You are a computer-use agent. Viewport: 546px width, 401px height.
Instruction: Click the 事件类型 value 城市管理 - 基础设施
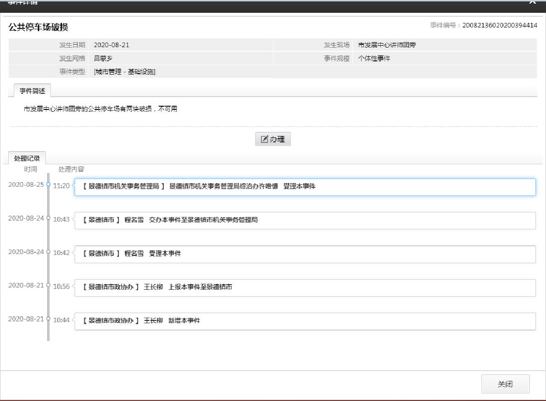click(x=125, y=71)
